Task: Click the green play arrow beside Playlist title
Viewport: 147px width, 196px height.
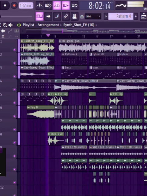Action: [x=19, y=25]
